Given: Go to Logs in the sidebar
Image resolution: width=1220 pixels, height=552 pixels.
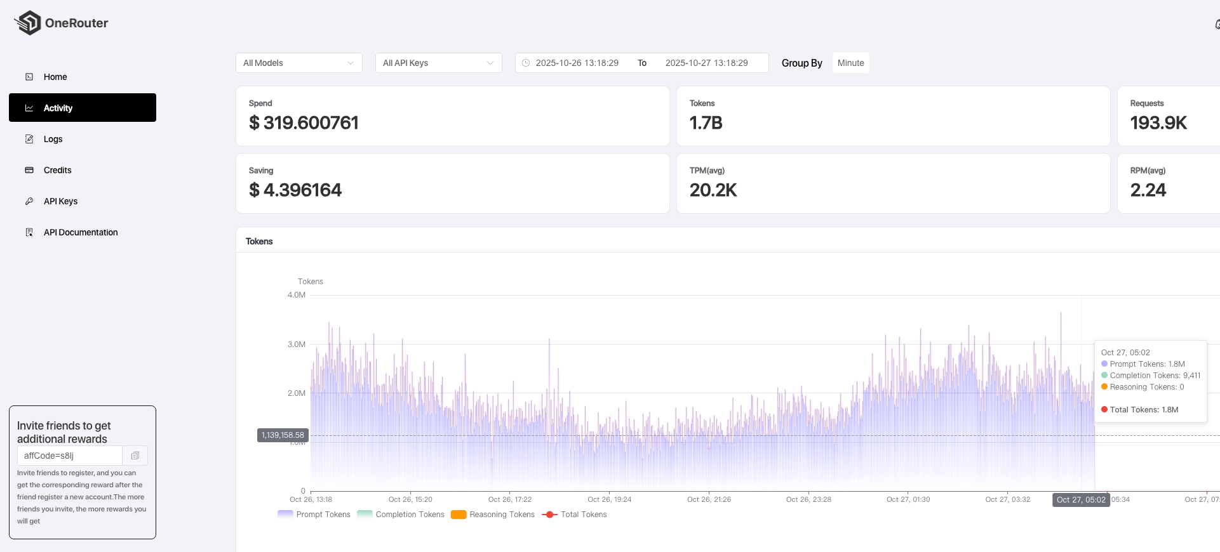Looking at the screenshot, I should [x=53, y=139].
